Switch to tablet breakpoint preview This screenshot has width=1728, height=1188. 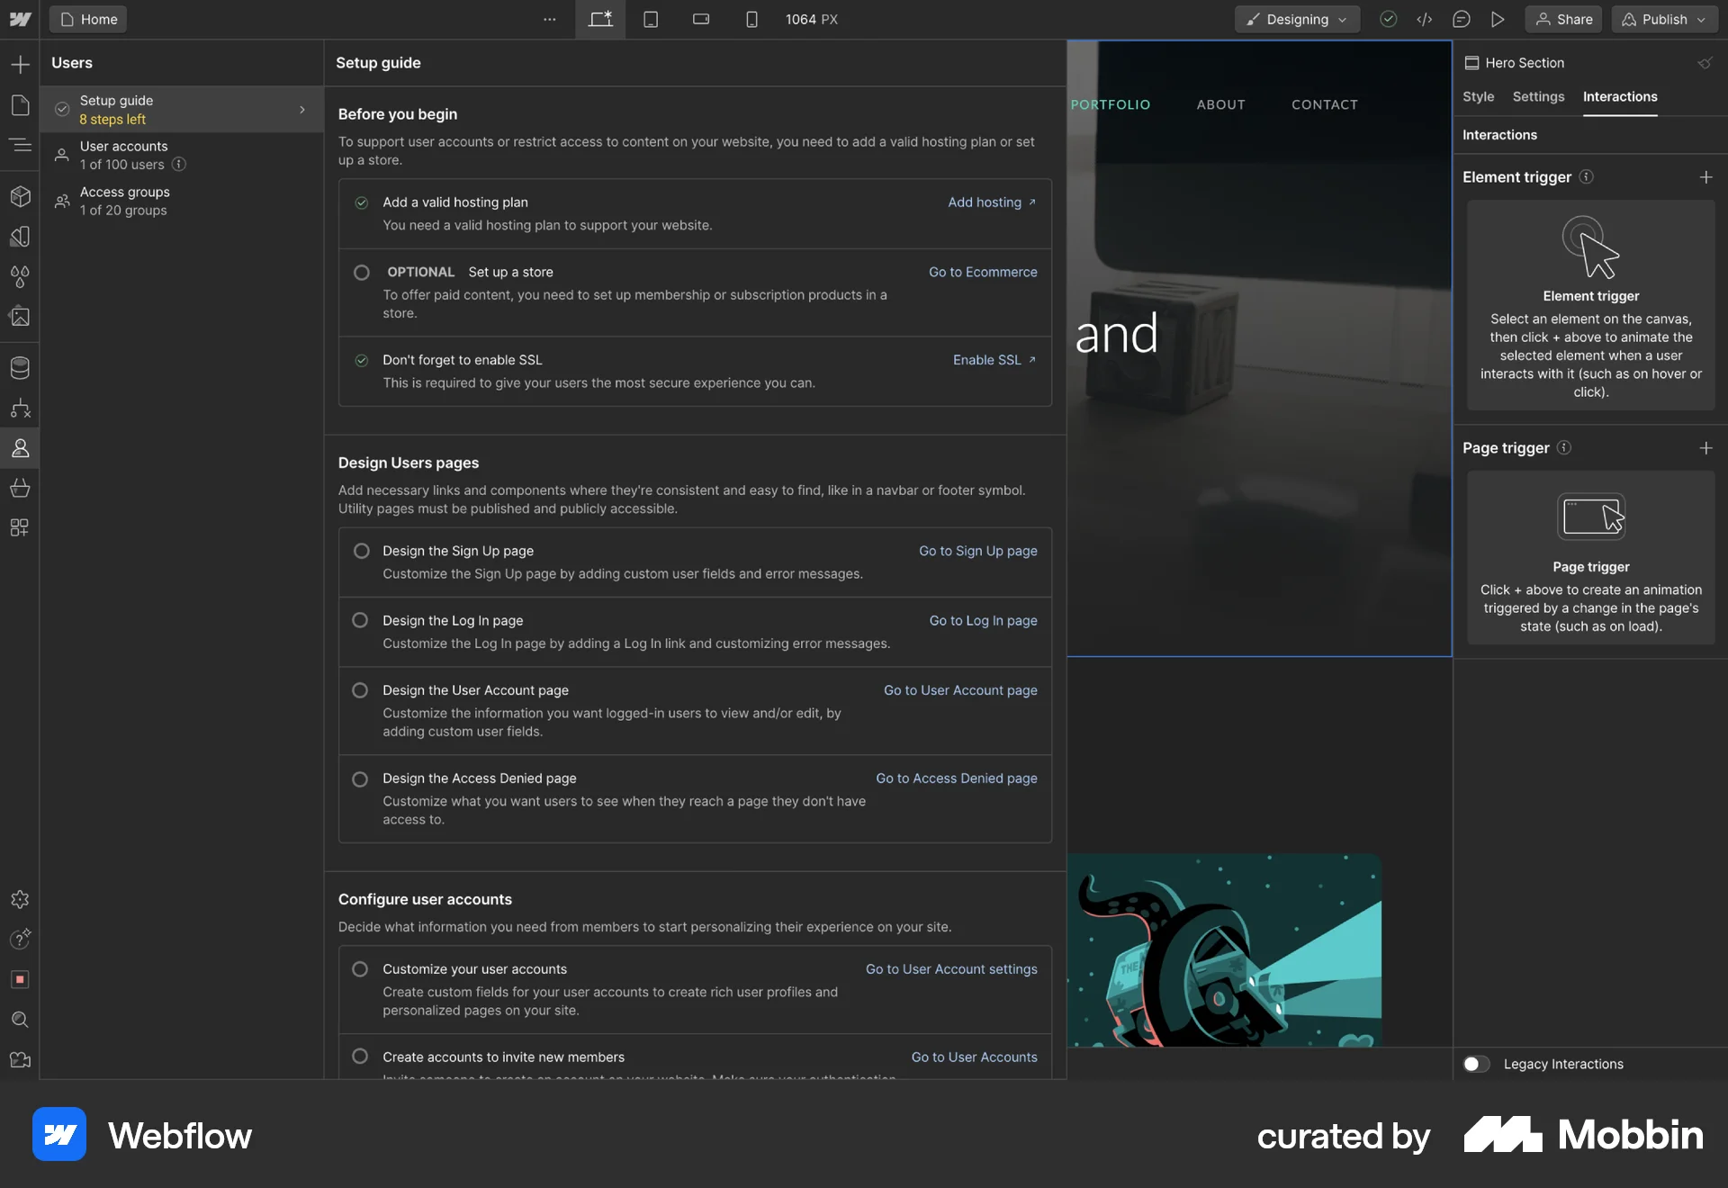click(651, 19)
